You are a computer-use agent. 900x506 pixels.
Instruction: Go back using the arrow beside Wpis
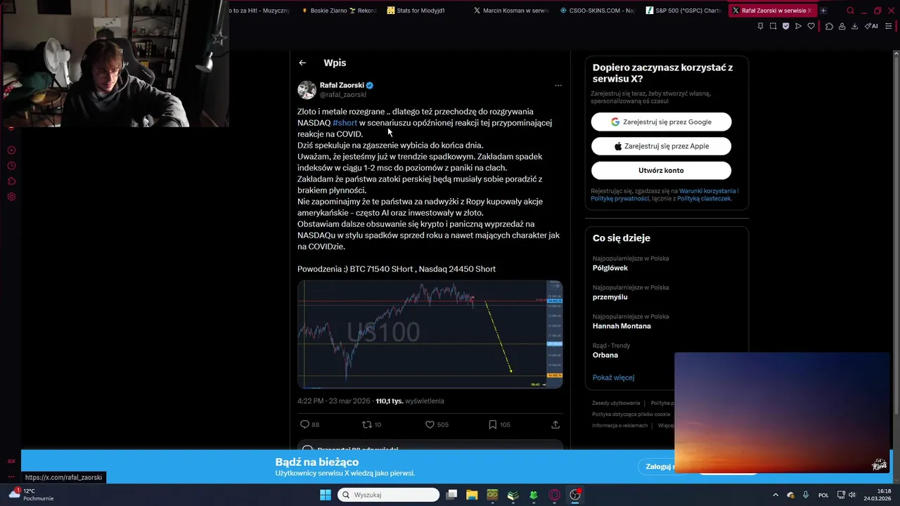point(302,63)
